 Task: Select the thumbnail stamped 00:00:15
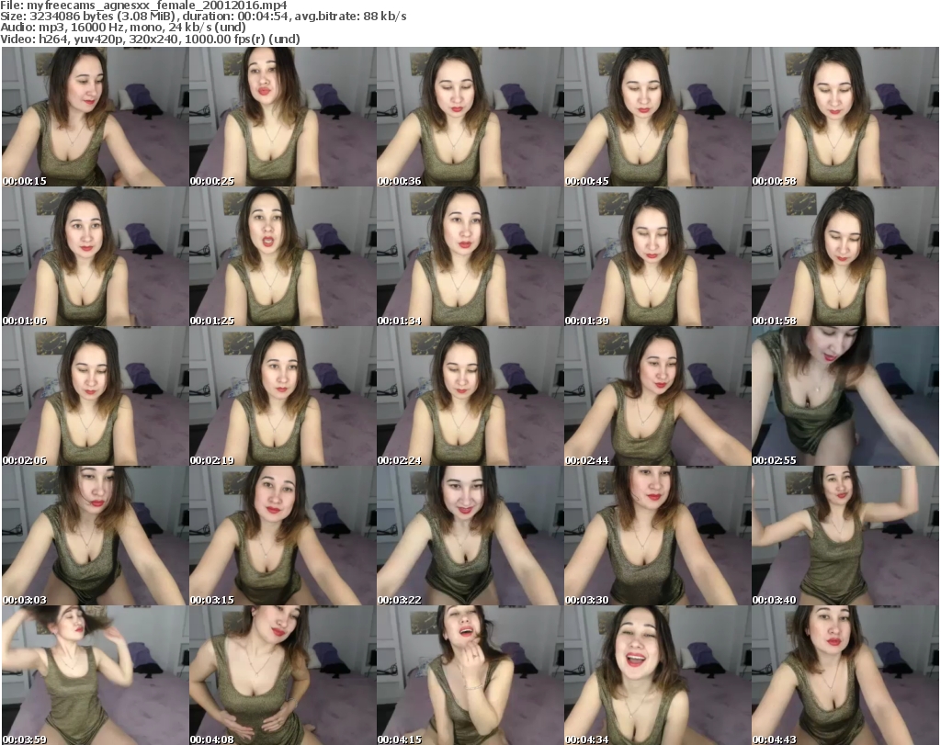(x=96, y=117)
